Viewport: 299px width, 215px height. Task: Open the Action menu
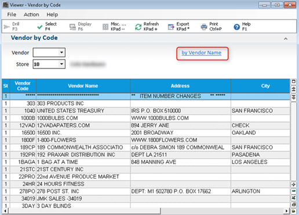coord(31,14)
